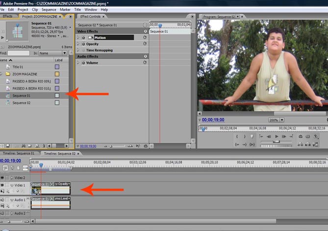Viewport: 328px width, 231px height.
Task: Expand the Video 2 track
Action: [x=12, y=178]
